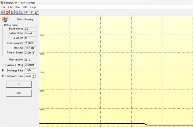Viewport: 193px width, 127px height.
Task: Click the red Comparison Rate color marker
Action: pos(2,75)
